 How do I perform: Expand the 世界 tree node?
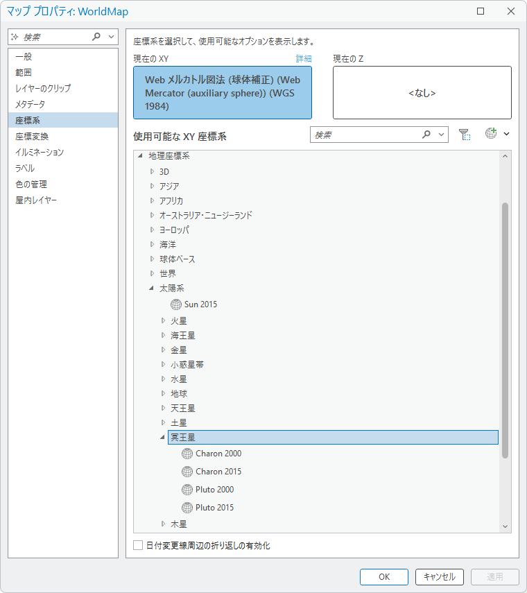coord(152,273)
